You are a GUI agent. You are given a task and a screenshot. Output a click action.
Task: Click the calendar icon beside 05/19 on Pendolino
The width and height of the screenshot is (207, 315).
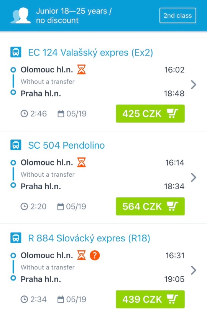61,206
